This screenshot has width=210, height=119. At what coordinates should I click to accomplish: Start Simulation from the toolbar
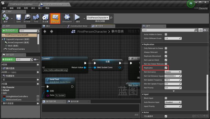click(x=67, y=18)
